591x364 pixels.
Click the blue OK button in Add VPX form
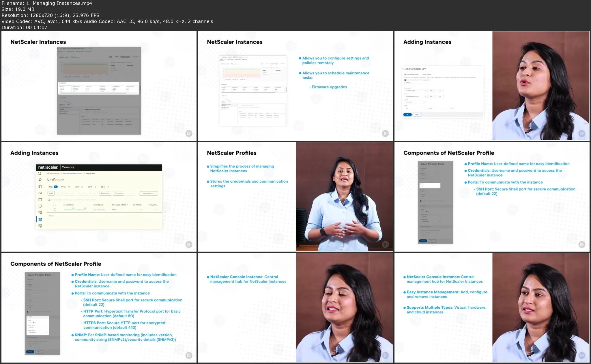pyautogui.click(x=407, y=114)
